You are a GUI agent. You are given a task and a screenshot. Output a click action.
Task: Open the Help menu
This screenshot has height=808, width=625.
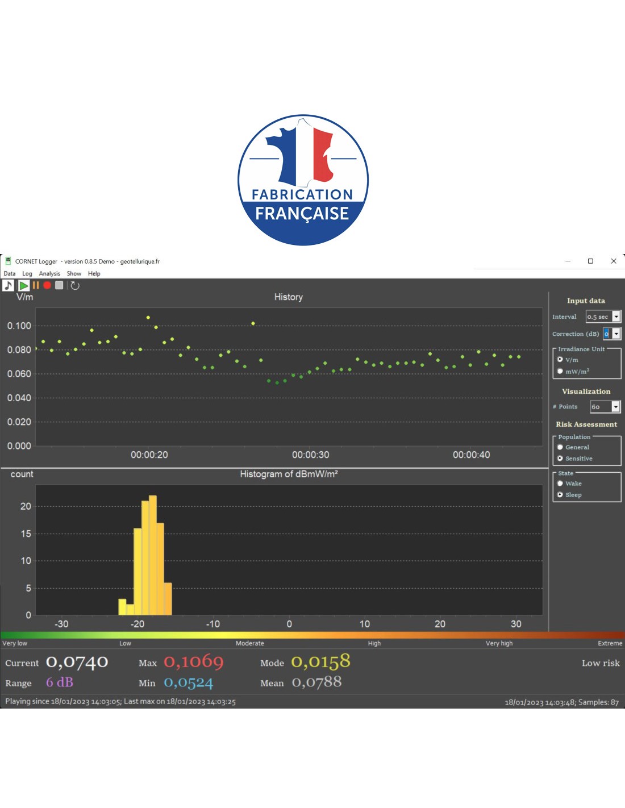click(94, 273)
